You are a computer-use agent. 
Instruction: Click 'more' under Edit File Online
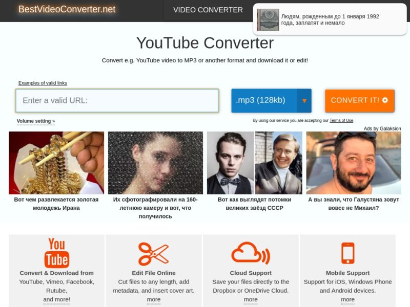click(153, 299)
